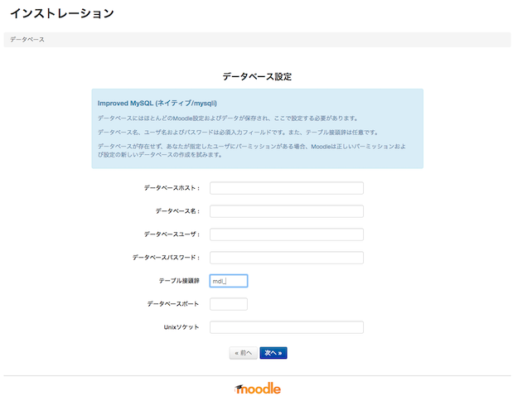Screen dimensions: 513x401
Task: Click the データベースパスワード input field
Action: [286, 258]
